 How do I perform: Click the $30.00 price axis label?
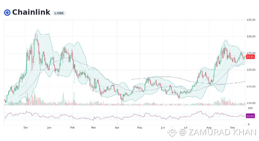(251, 36)
